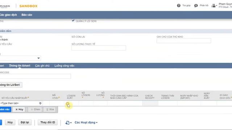Click the Ngày nhập kho (Import) column header
Viewport: 232px width, 130px height.
click(189, 97)
